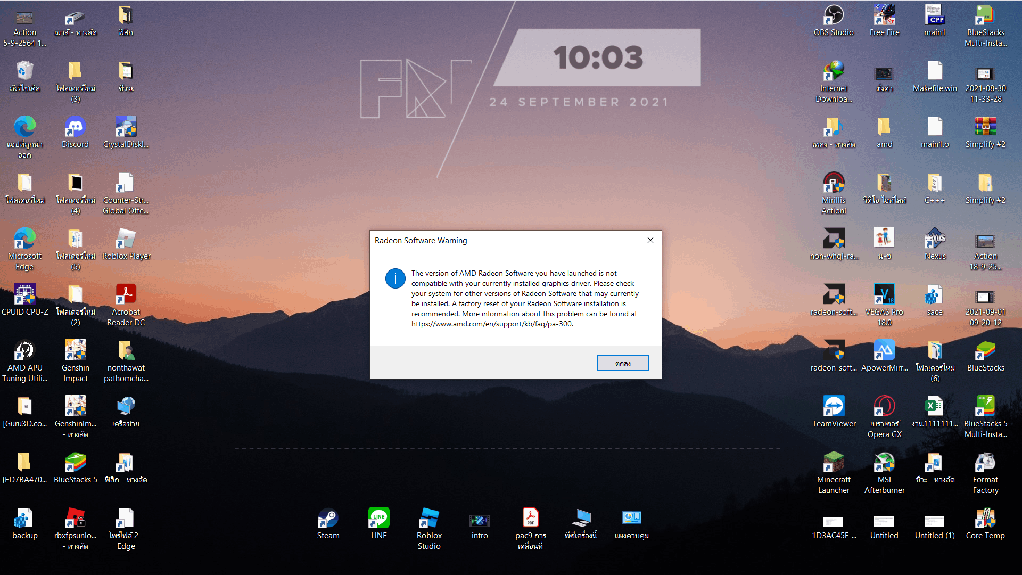Click the blue info icon in the dialog
Viewport: 1022px width, 575px height.
tap(395, 278)
